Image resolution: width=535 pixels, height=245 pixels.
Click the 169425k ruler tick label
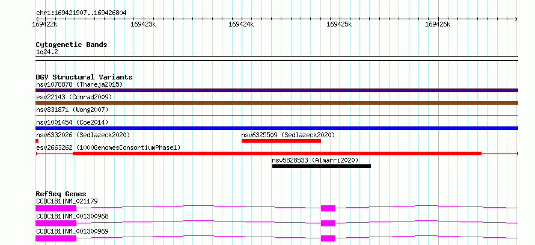tap(340, 24)
